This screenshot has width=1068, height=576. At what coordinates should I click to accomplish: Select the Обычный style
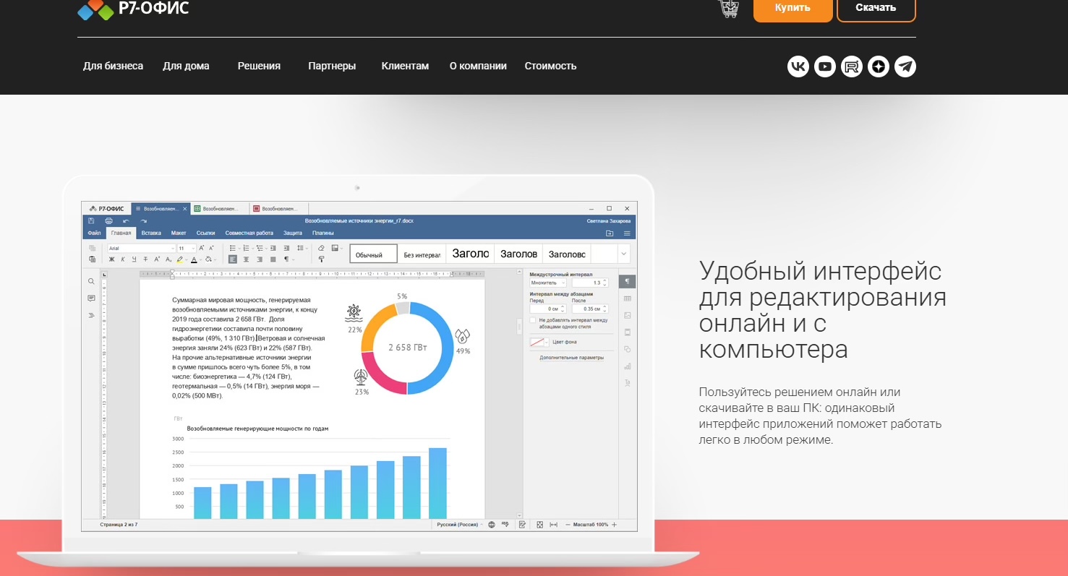[x=374, y=254]
